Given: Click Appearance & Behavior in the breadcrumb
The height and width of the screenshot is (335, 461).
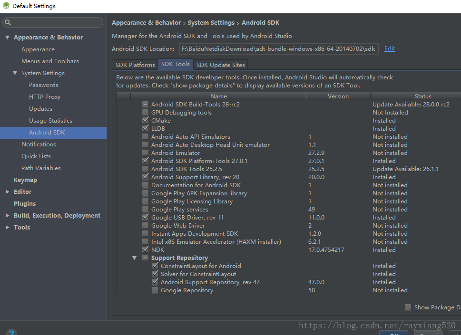Looking at the screenshot, I should tap(146, 23).
